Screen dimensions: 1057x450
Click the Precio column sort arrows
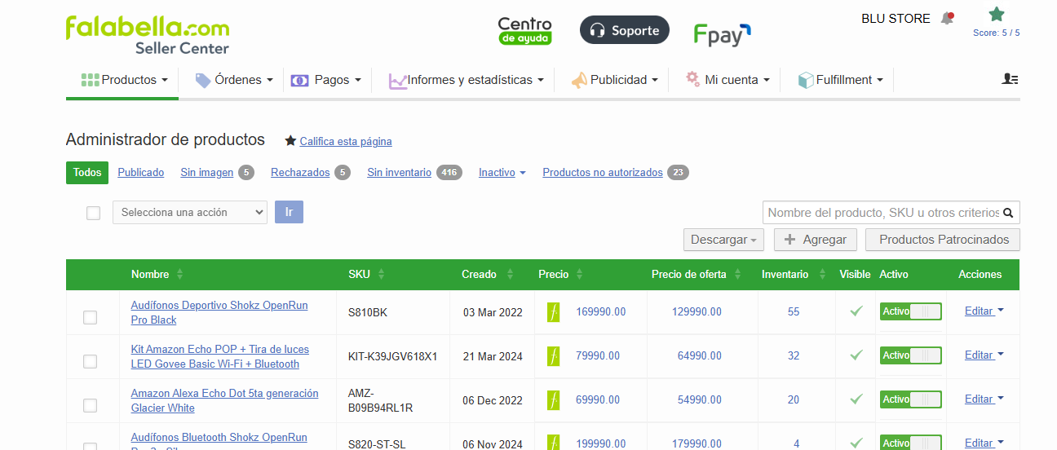(x=579, y=274)
